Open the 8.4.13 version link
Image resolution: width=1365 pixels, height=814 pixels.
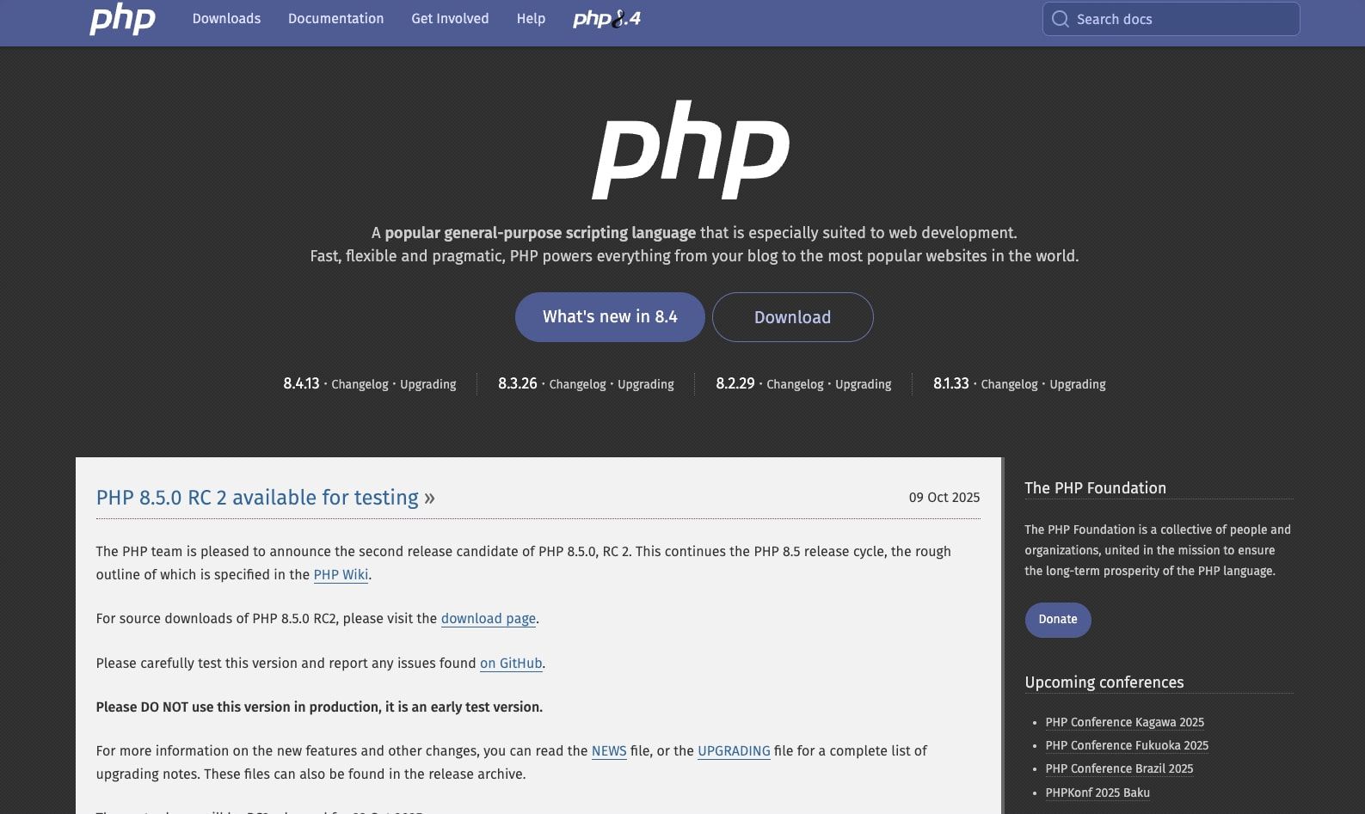tap(301, 383)
